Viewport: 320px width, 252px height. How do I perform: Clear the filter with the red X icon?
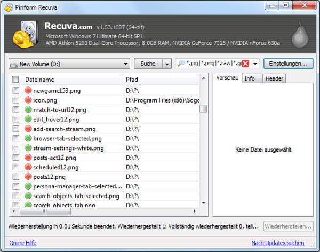245,64
